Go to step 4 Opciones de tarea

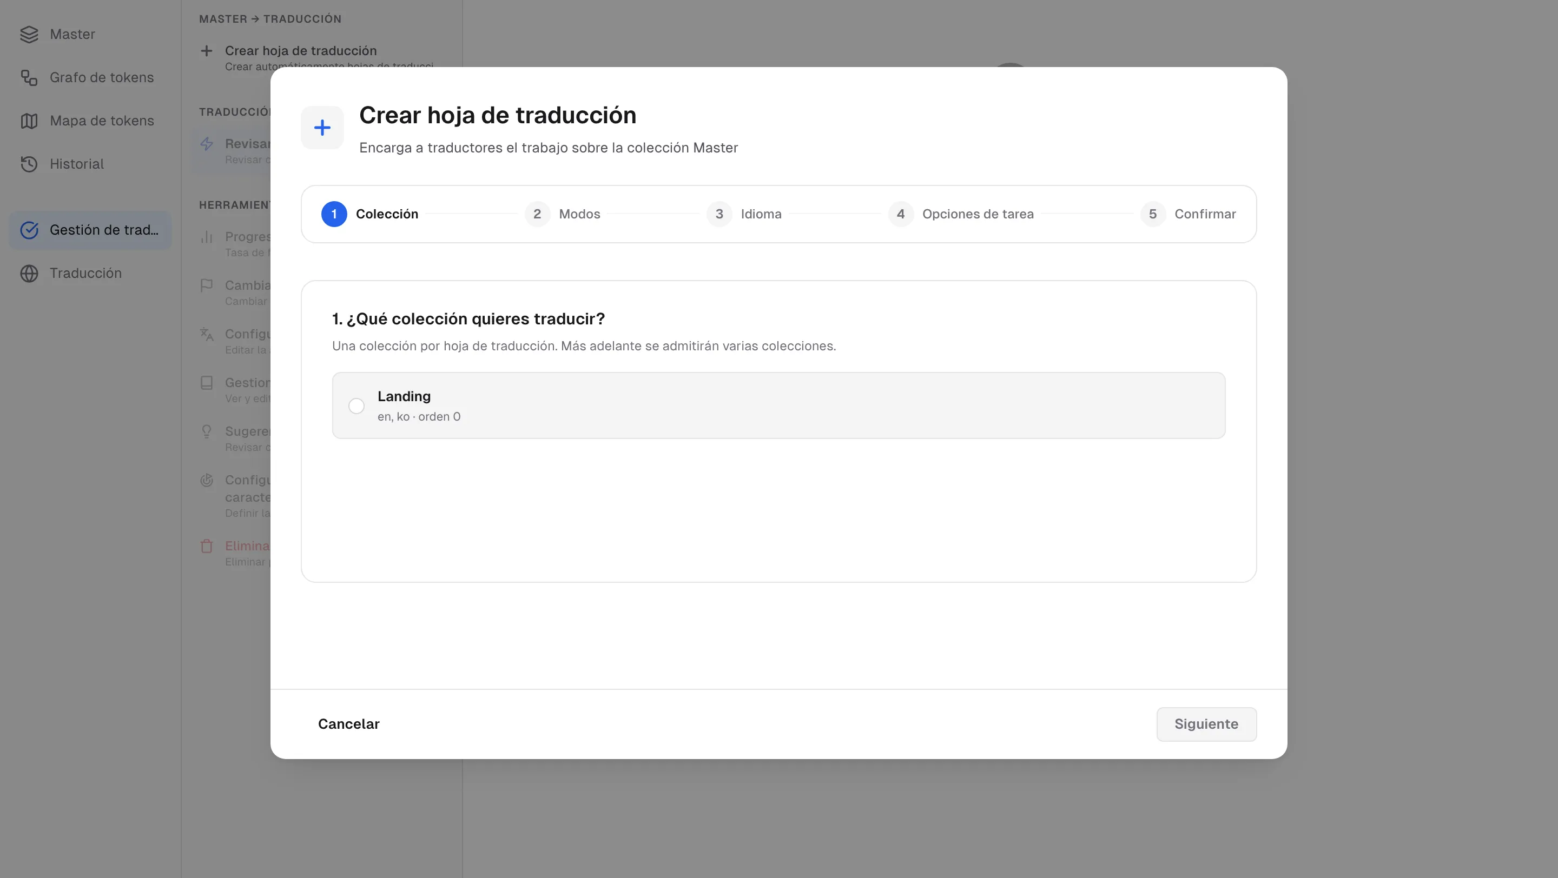tap(960, 214)
